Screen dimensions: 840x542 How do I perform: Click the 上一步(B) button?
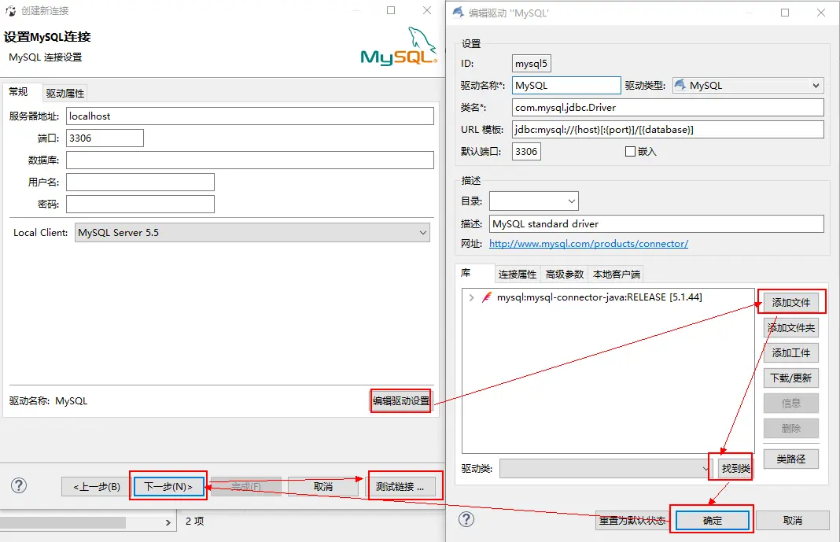pyautogui.click(x=97, y=486)
